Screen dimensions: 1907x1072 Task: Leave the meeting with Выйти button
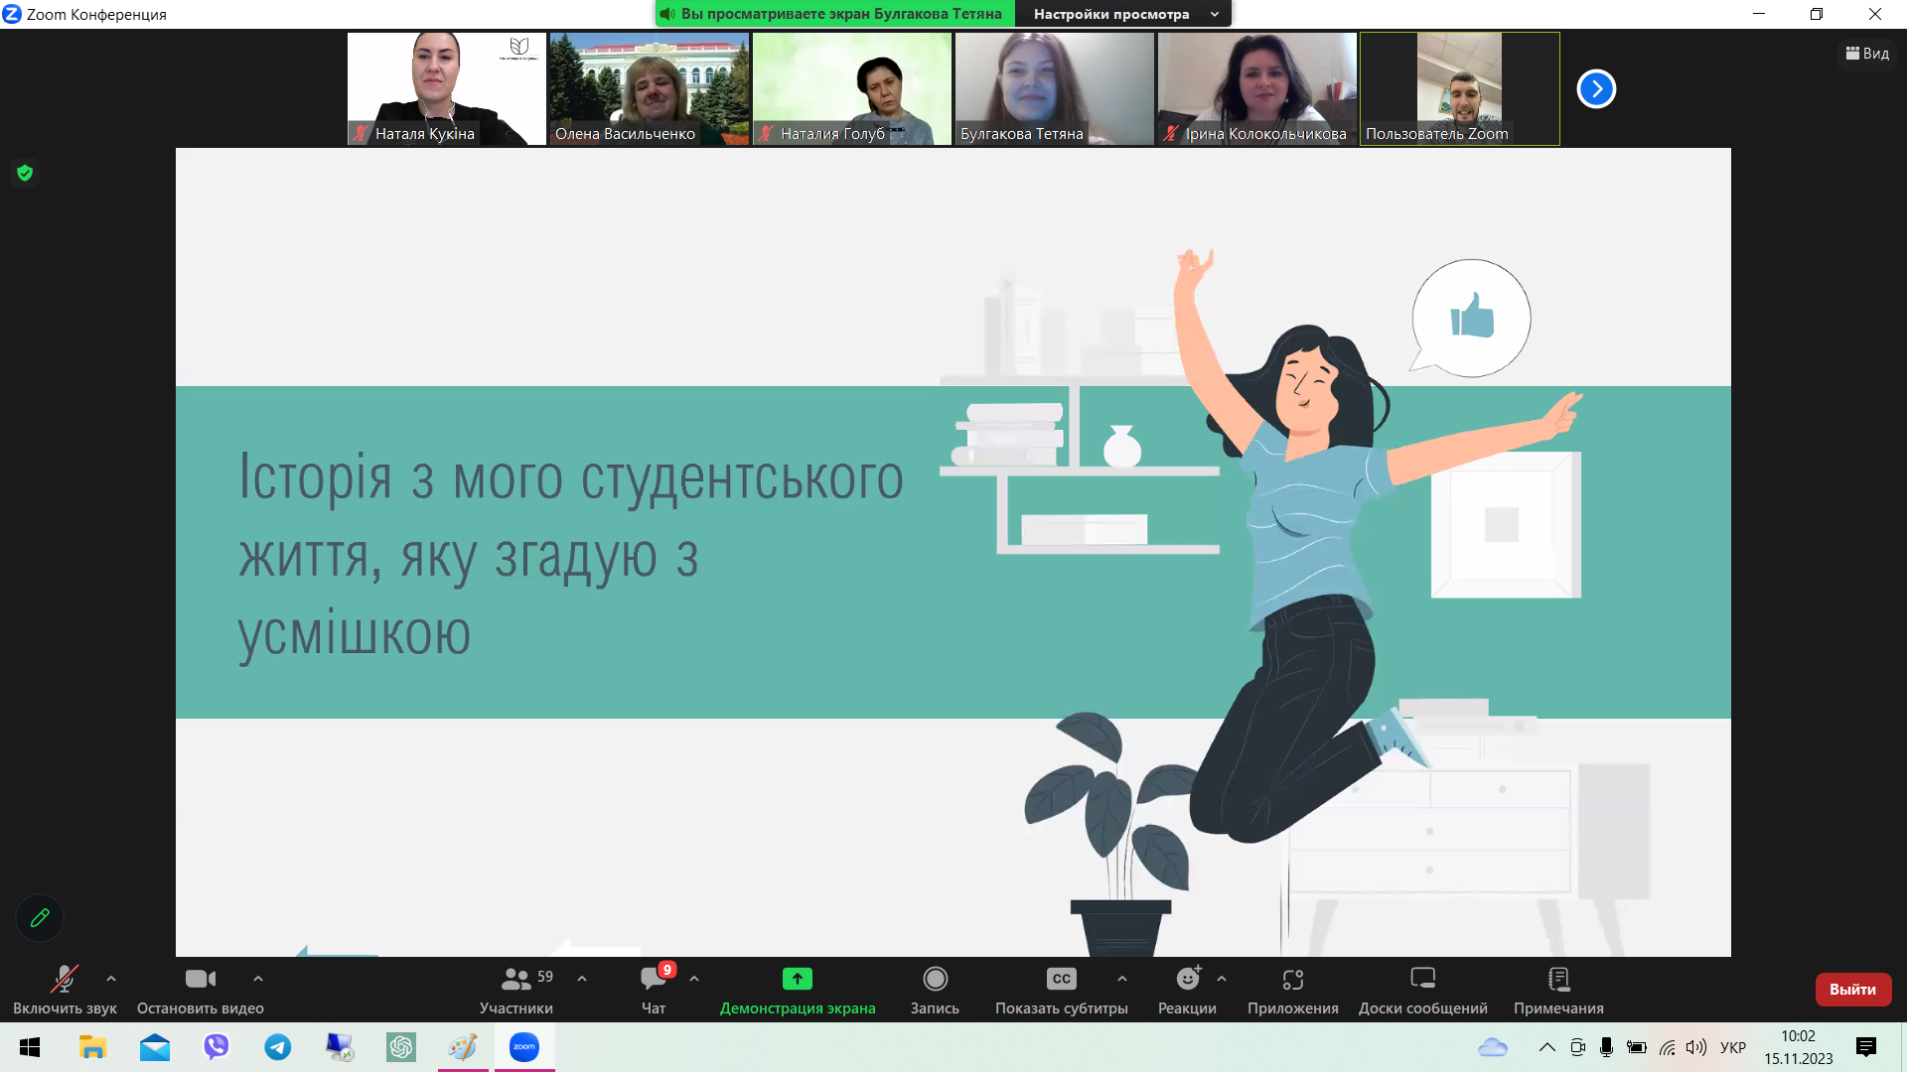[x=1852, y=990]
